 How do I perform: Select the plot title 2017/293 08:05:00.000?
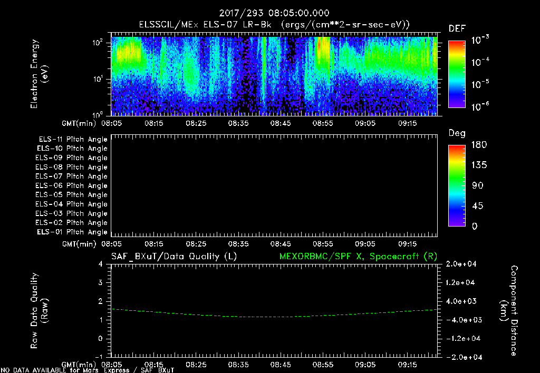[274, 13]
